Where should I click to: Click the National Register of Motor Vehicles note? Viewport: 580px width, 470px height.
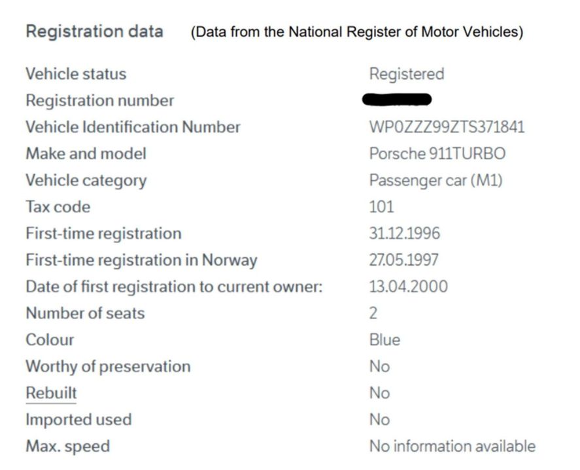[x=356, y=32]
